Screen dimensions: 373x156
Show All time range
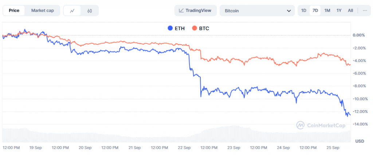tap(350, 11)
